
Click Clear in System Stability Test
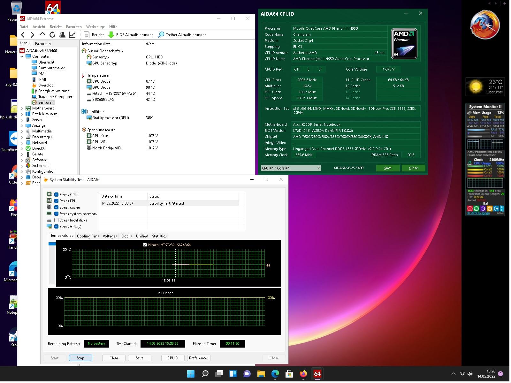coord(114,358)
